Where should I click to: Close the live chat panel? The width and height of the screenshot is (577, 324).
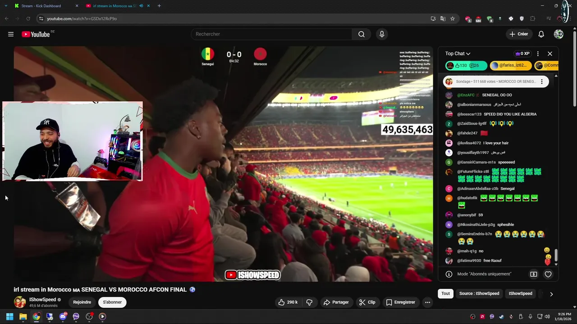coord(550,54)
